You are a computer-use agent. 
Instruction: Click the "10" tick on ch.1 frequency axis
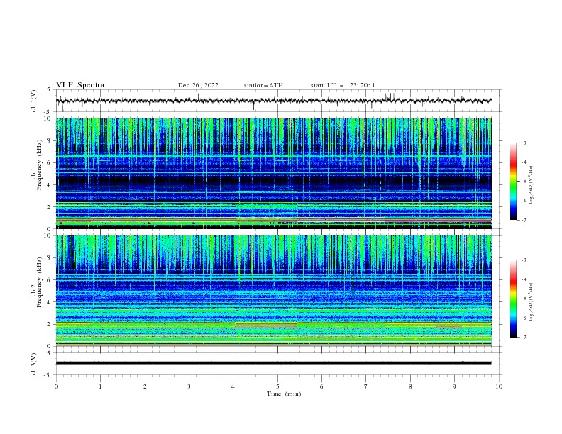(48, 118)
